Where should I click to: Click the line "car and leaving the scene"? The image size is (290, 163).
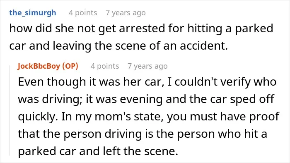point(118,46)
